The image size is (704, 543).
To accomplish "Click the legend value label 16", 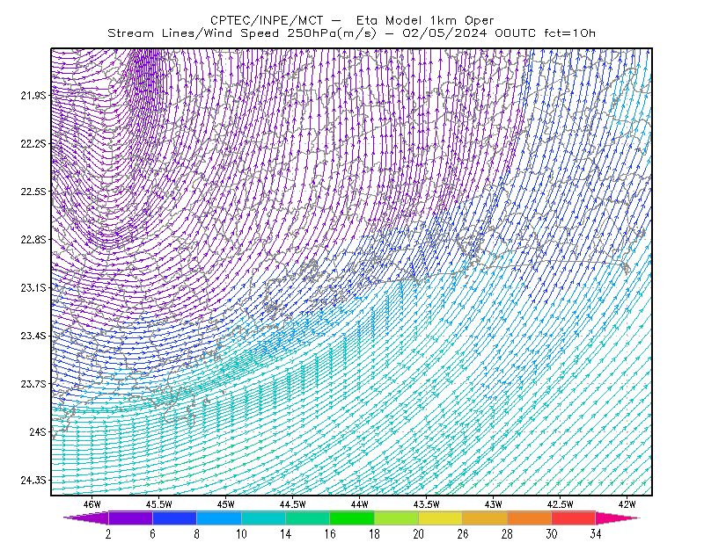I will (x=330, y=534).
